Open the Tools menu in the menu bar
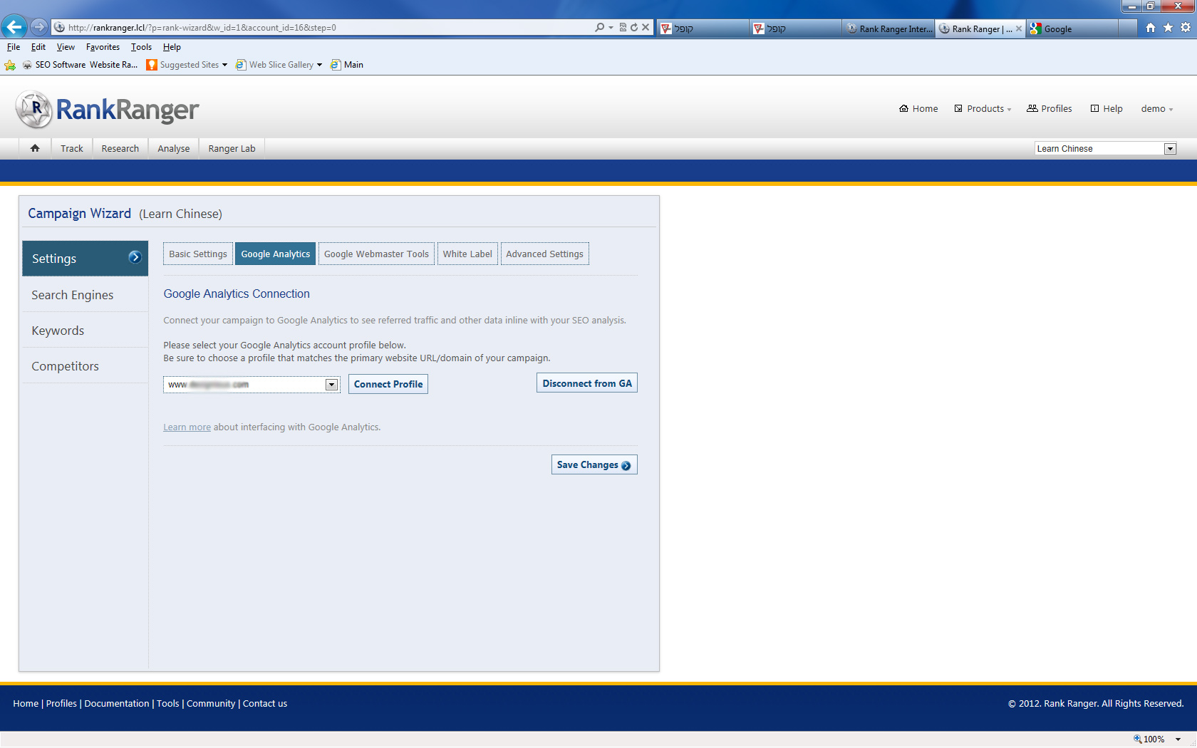1197x748 pixels. tap(141, 47)
